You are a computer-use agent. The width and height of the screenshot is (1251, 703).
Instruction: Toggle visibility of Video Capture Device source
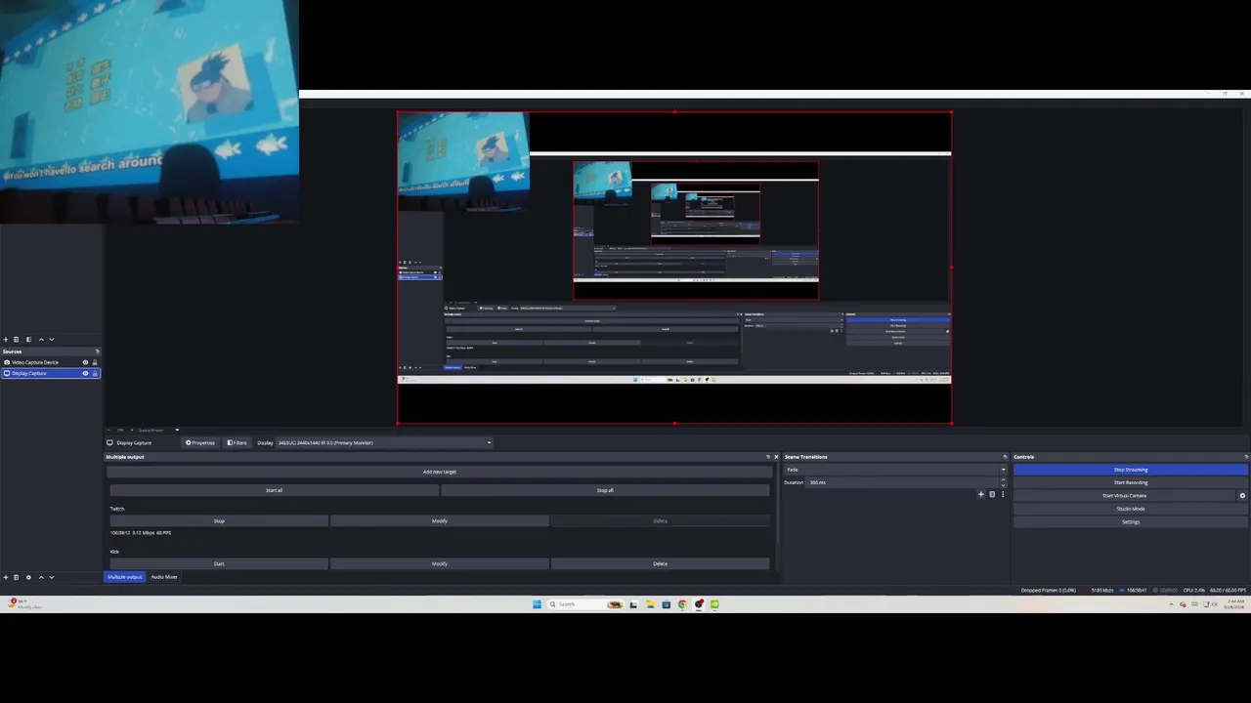(85, 362)
